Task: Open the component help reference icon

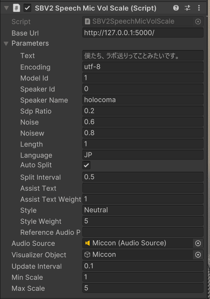Action: pos(176,8)
